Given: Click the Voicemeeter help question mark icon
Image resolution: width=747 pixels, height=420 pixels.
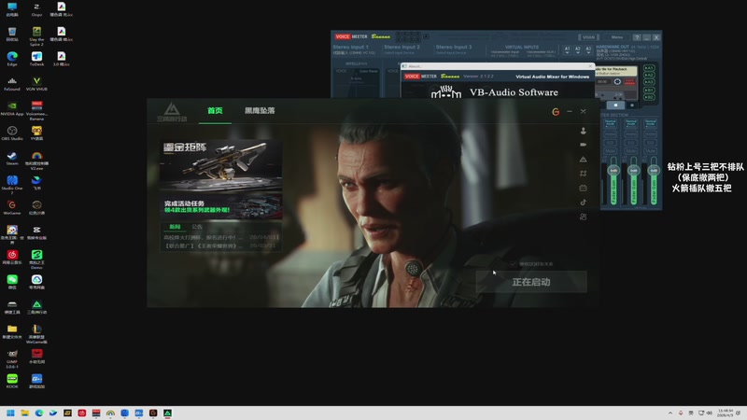Looking at the screenshot, I should 637,37.
